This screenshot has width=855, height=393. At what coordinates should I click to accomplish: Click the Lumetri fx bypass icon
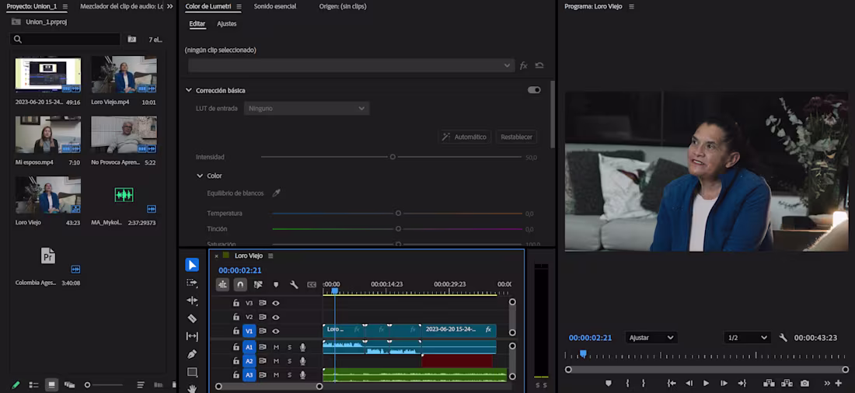(523, 65)
